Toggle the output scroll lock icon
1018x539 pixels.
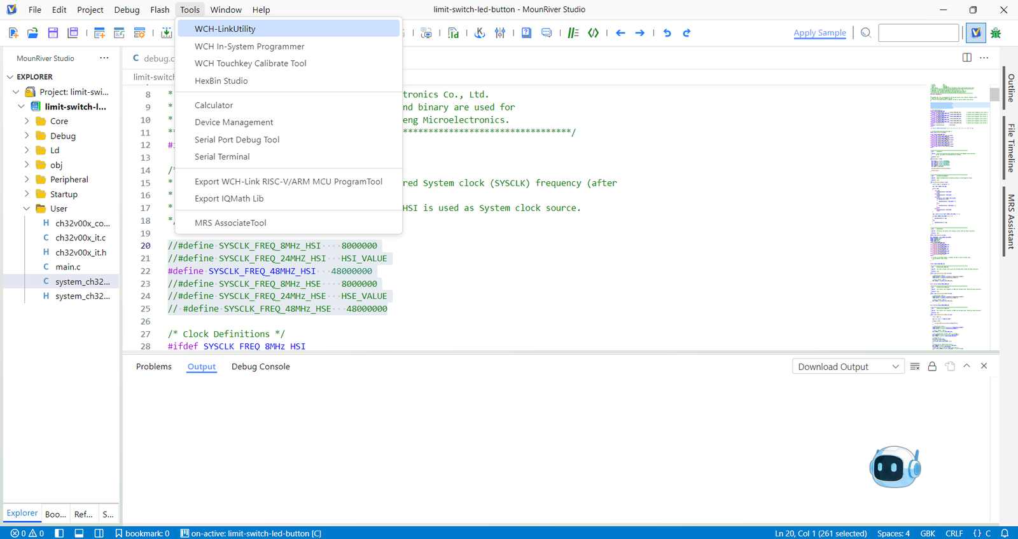pos(932,367)
